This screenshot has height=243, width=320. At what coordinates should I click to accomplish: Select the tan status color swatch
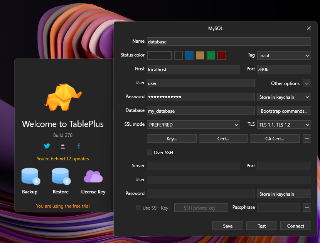[200, 55]
